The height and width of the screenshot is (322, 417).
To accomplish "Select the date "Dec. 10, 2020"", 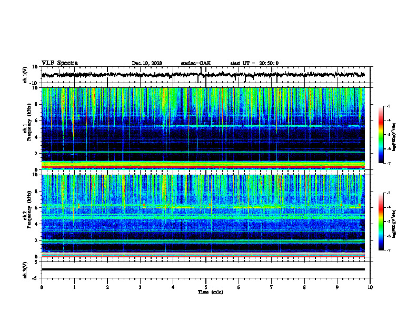I will pyautogui.click(x=147, y=63).
